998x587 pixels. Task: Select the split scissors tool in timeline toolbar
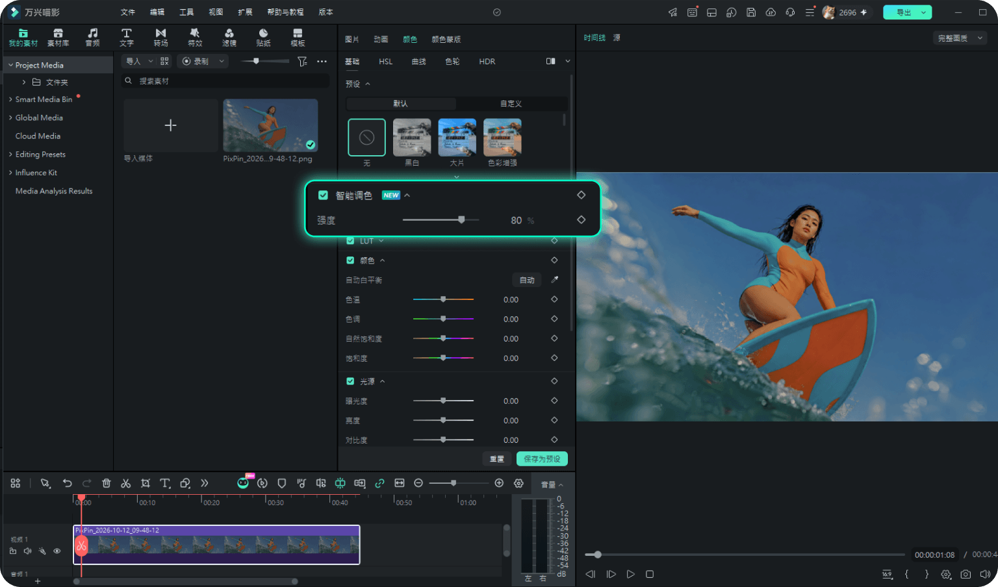pos(126,483)
